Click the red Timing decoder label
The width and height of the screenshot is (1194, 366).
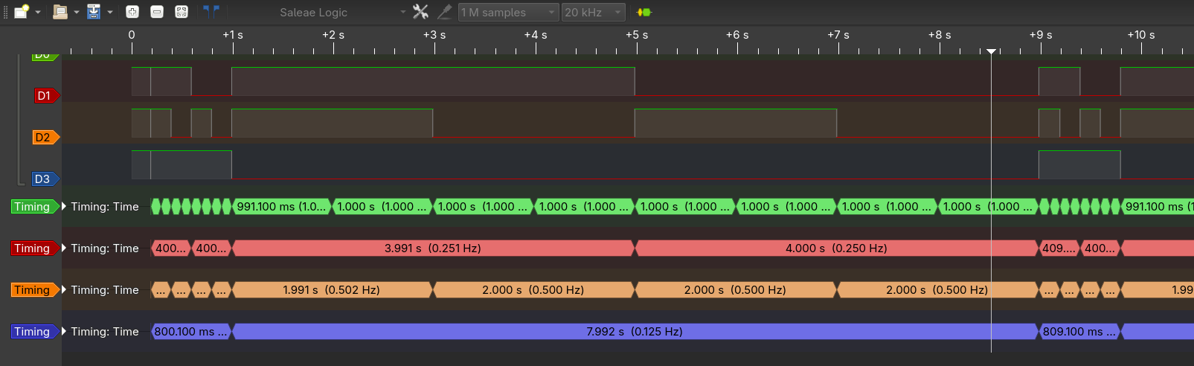(x=32, y=248)
